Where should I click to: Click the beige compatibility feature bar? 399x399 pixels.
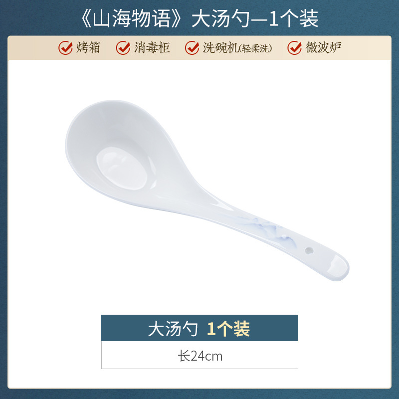(x=199, y=48)
